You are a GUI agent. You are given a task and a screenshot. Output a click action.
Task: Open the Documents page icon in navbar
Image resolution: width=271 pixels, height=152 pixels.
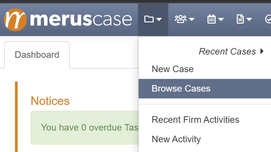(240, 19)
